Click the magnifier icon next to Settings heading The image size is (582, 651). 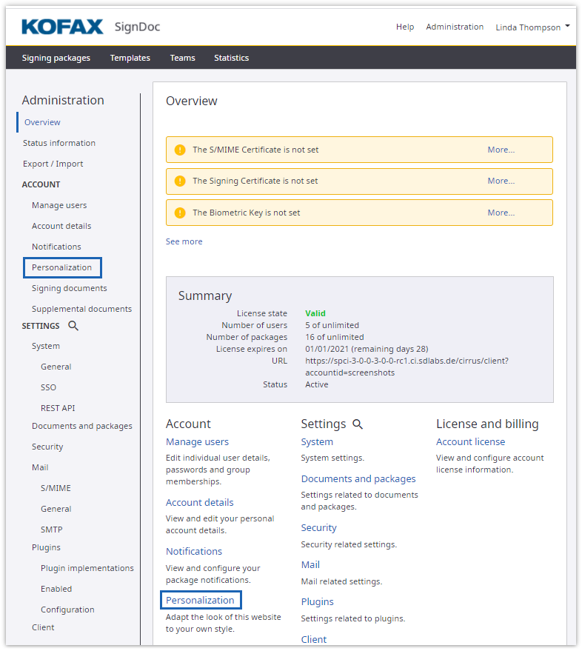pos(358,424)
